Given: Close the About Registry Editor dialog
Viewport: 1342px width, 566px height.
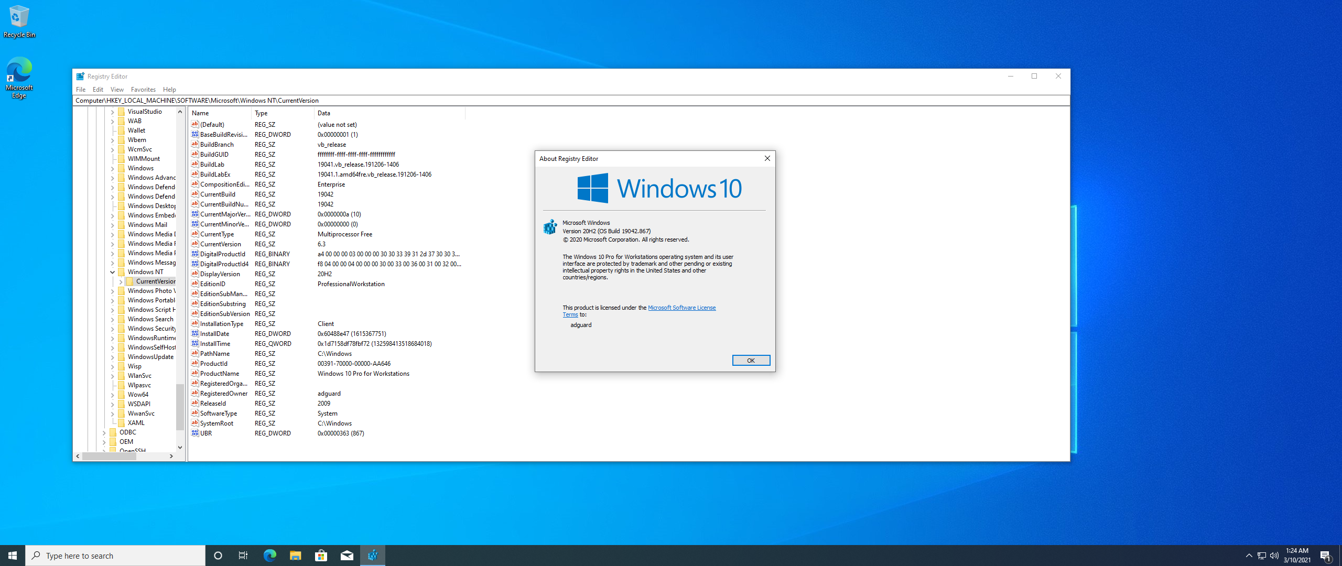Looking at the screenshot, I should [767, 159].
